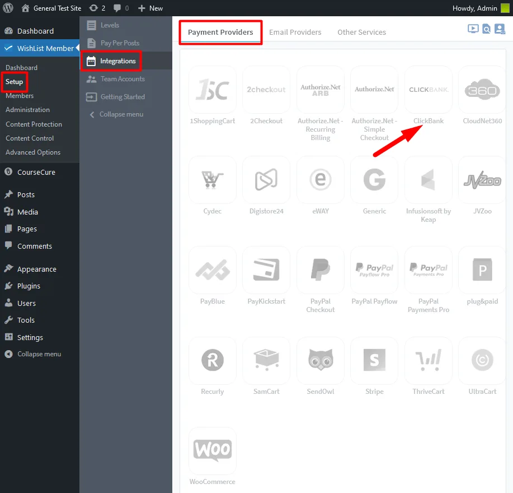Select the Pay Per Posts icon
Screen dimensions: 513x493
click(x=91, y=43)
